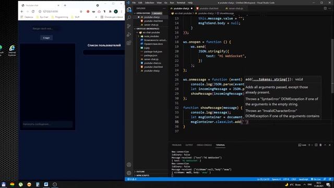Click the Старт button in chat page

coord(46,38)
